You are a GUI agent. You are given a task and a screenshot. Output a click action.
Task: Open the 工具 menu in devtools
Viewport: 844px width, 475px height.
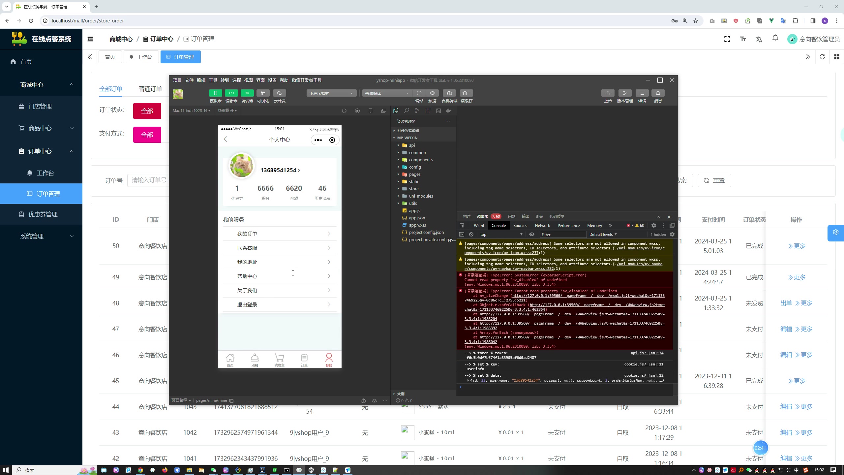click(x=213, y=80)
